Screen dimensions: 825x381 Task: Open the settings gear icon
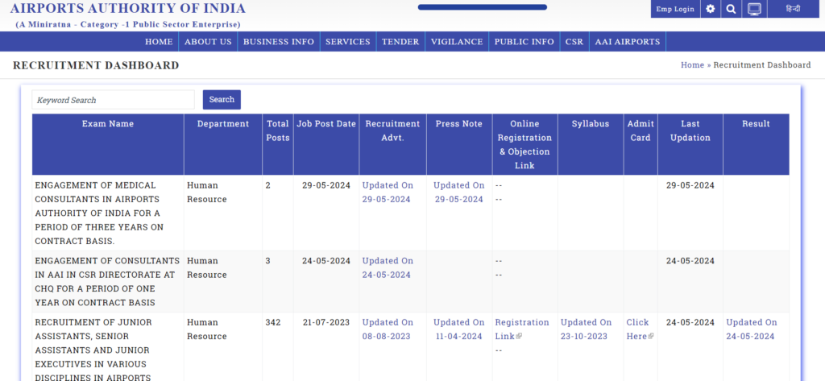(x=710, y=9)
